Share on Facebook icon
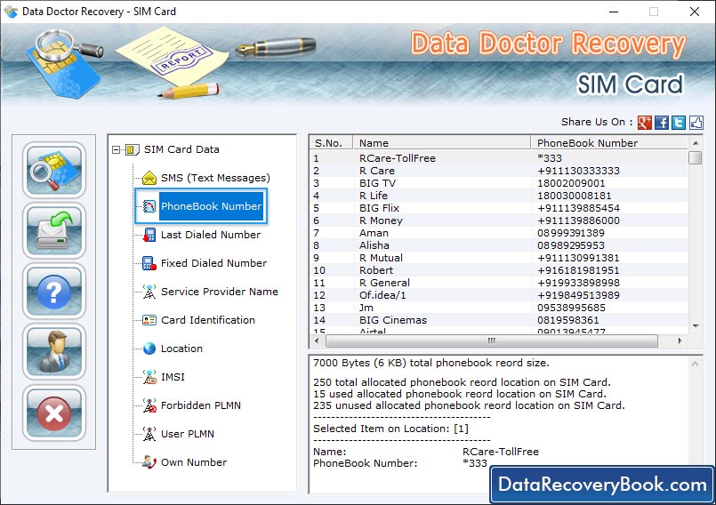 (662, 123)
